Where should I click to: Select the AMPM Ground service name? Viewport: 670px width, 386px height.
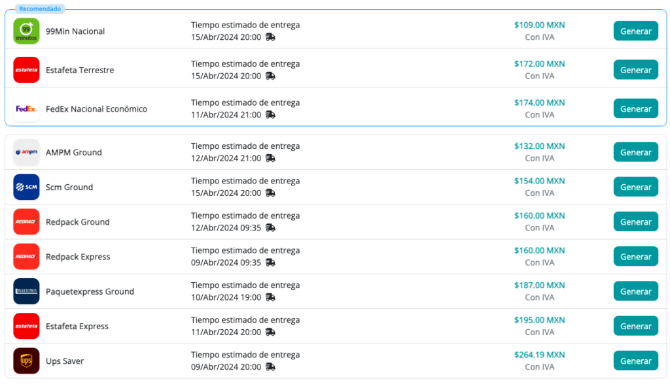click(x=74, y=152)
